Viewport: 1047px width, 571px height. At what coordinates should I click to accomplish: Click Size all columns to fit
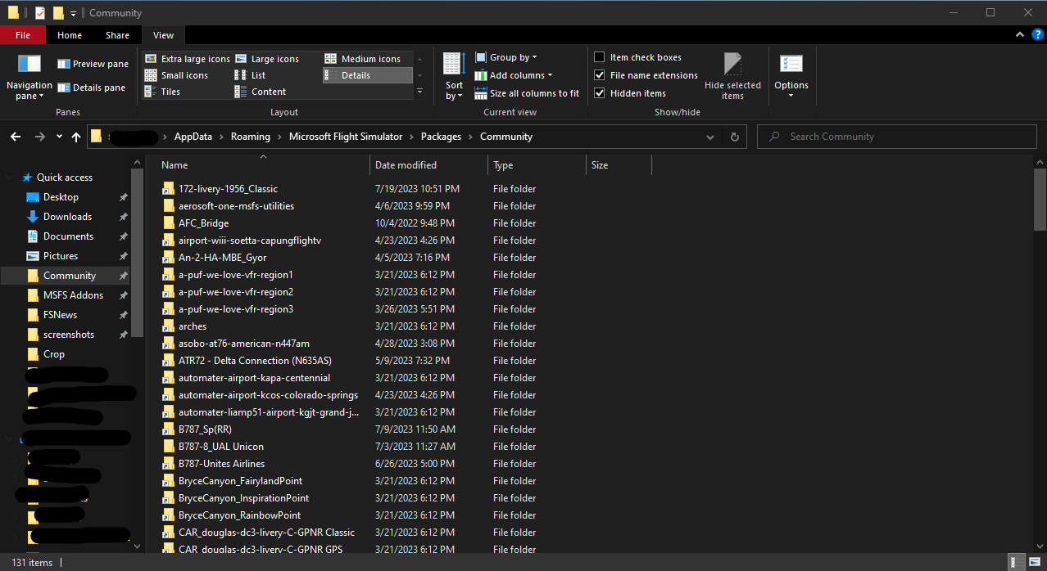527,93
